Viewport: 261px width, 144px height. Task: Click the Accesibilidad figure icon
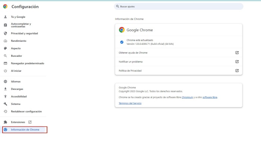[x=6, y=96]
